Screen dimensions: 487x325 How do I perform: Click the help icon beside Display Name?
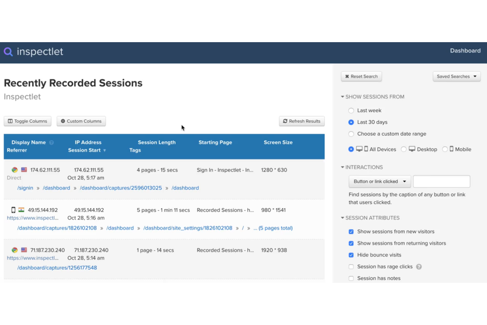pos(51,143)
